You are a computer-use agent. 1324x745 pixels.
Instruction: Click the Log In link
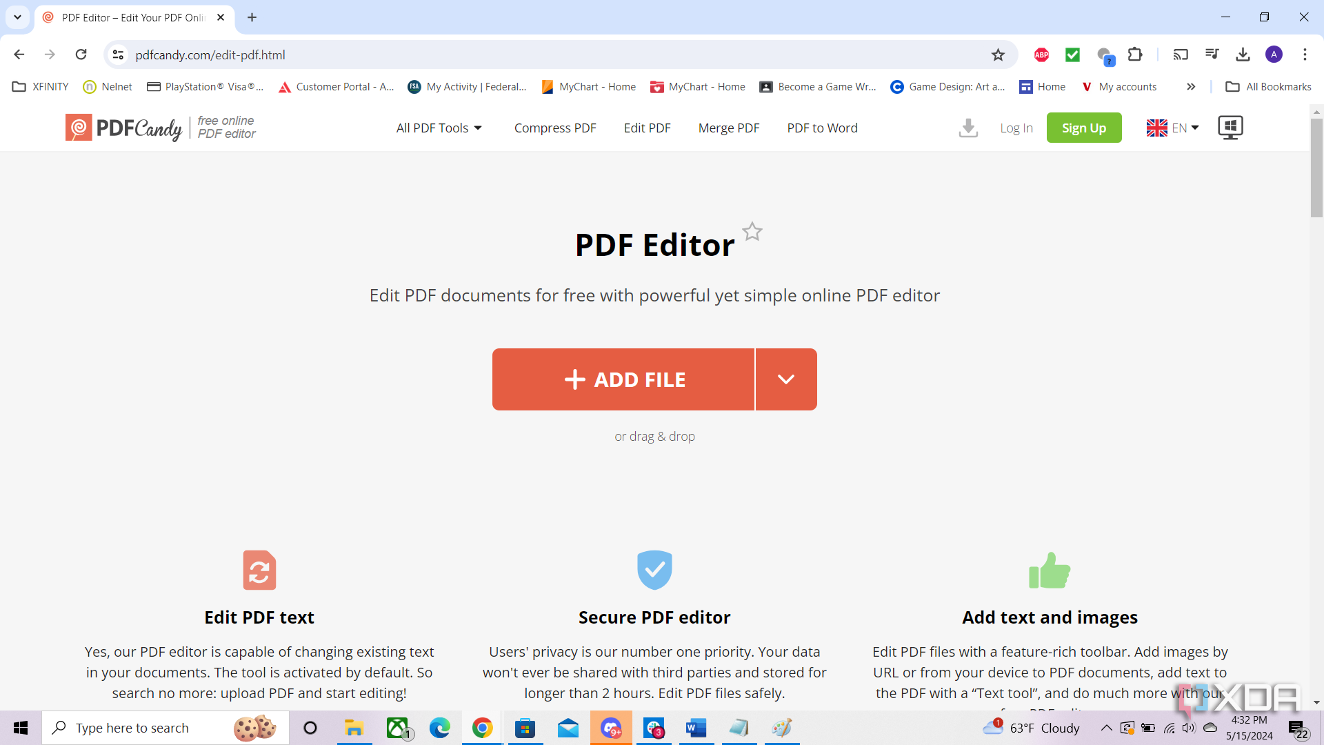click(x=1016, y=128)
